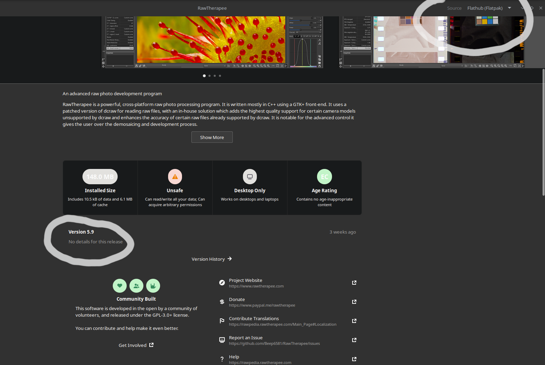Click the '3 weeks ago' release date

point(343,232)
